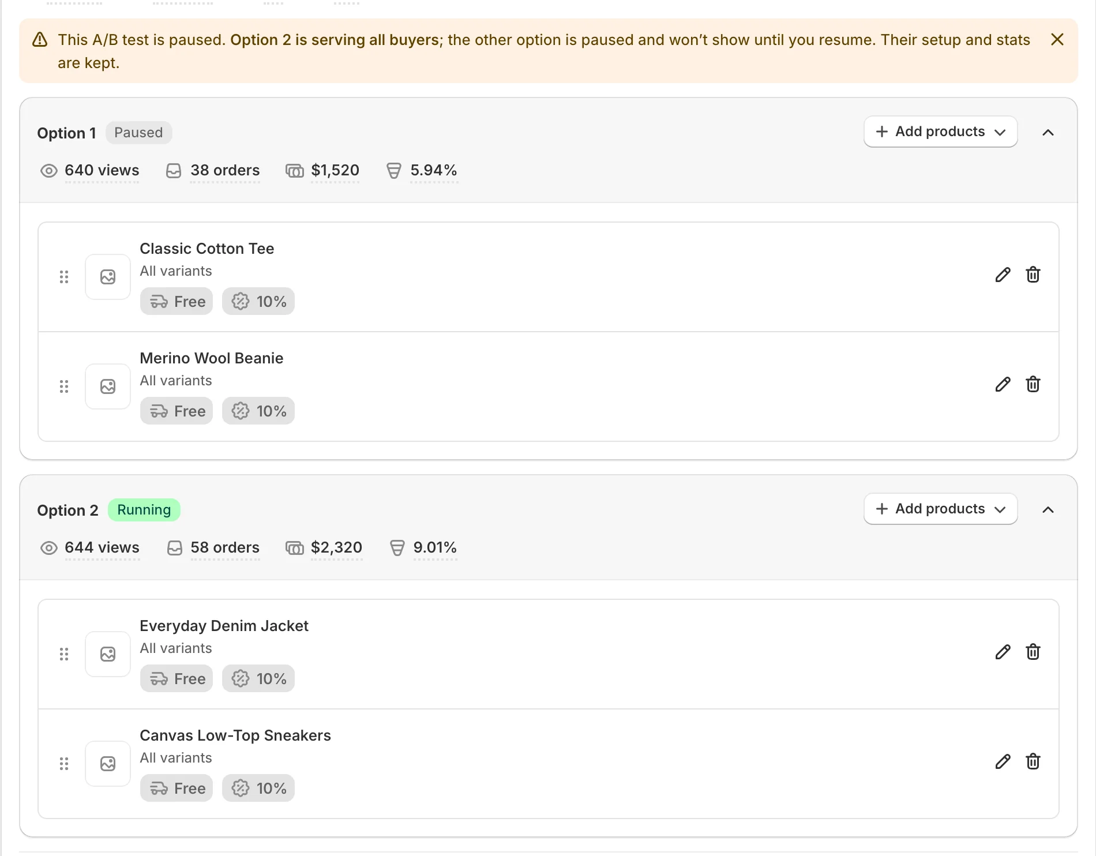1096x856 pixels.
Task: Click the drag handle for Canvas Low-Top Sneakers
Action: (64, 764)
